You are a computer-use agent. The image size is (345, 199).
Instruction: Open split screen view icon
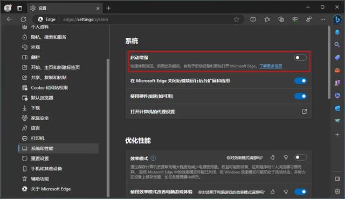(253, 19)
